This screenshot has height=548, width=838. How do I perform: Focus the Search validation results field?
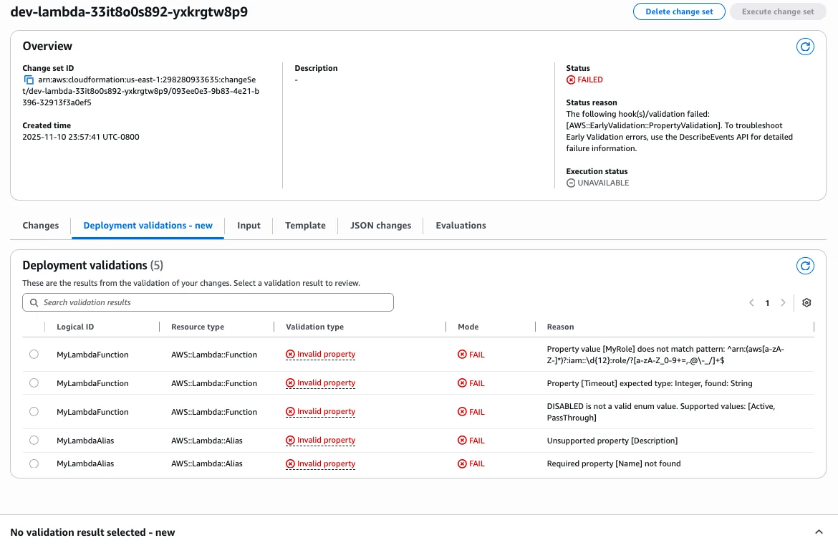(208, 302)
